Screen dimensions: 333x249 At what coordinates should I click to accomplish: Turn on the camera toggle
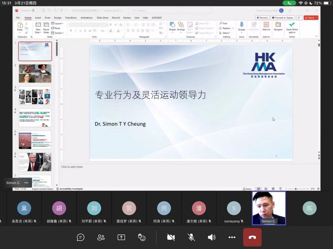pyautogui.click(x=171, y=237)
